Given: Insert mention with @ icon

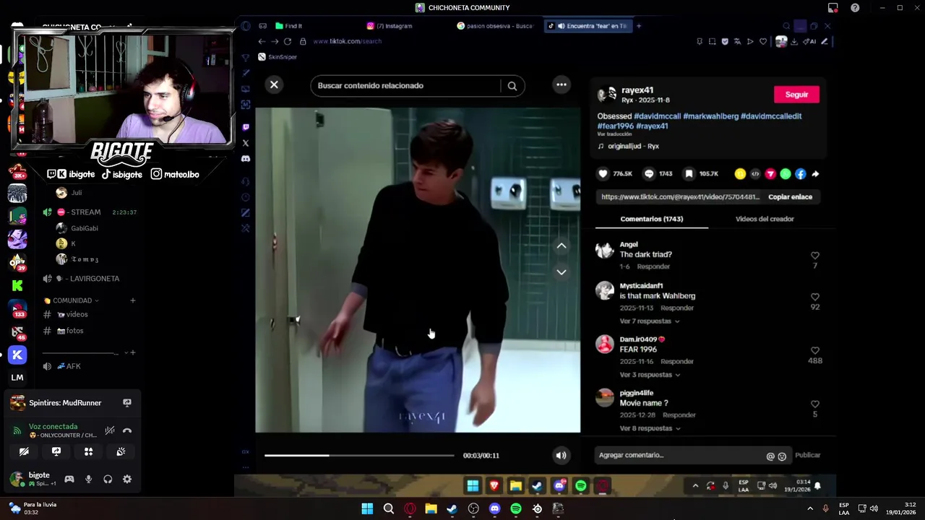Looking at the screenshot, I should tap(770, 456).
